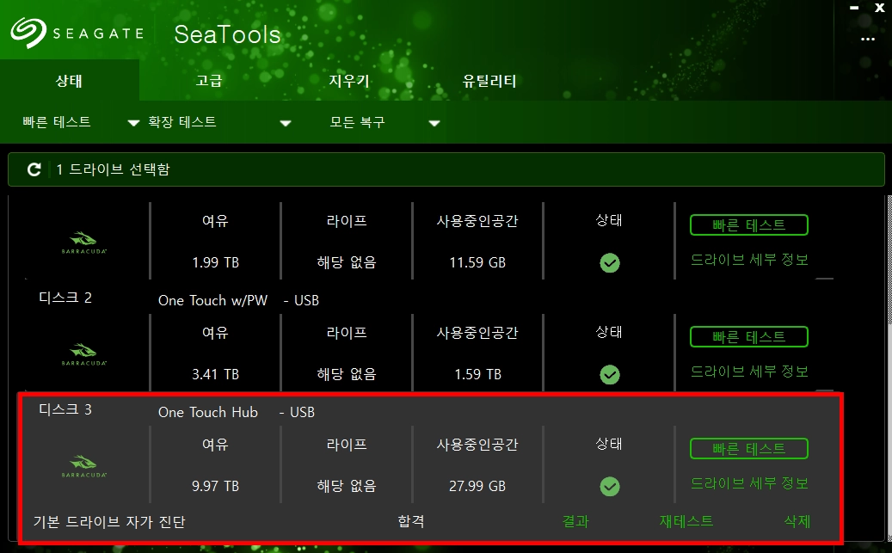Viewport: 892px width, 553px height.
Task: Click the status checkmark of the 1.99 TB drive
Action: [x=609, y=263]
